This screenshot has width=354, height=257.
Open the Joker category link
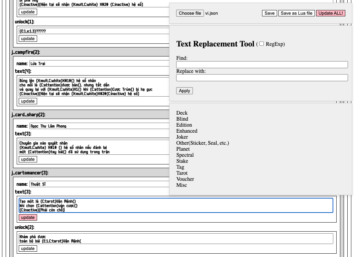(x=182, y=137)
